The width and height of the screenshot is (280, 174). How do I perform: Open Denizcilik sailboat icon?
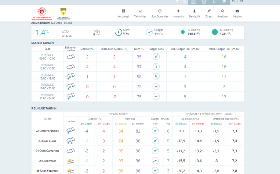pos(194,11)
